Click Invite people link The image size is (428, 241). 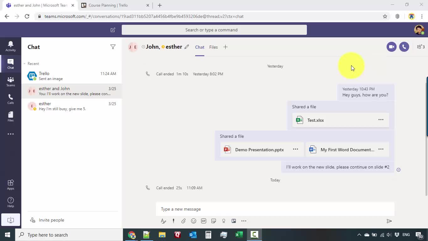[51, 220]
